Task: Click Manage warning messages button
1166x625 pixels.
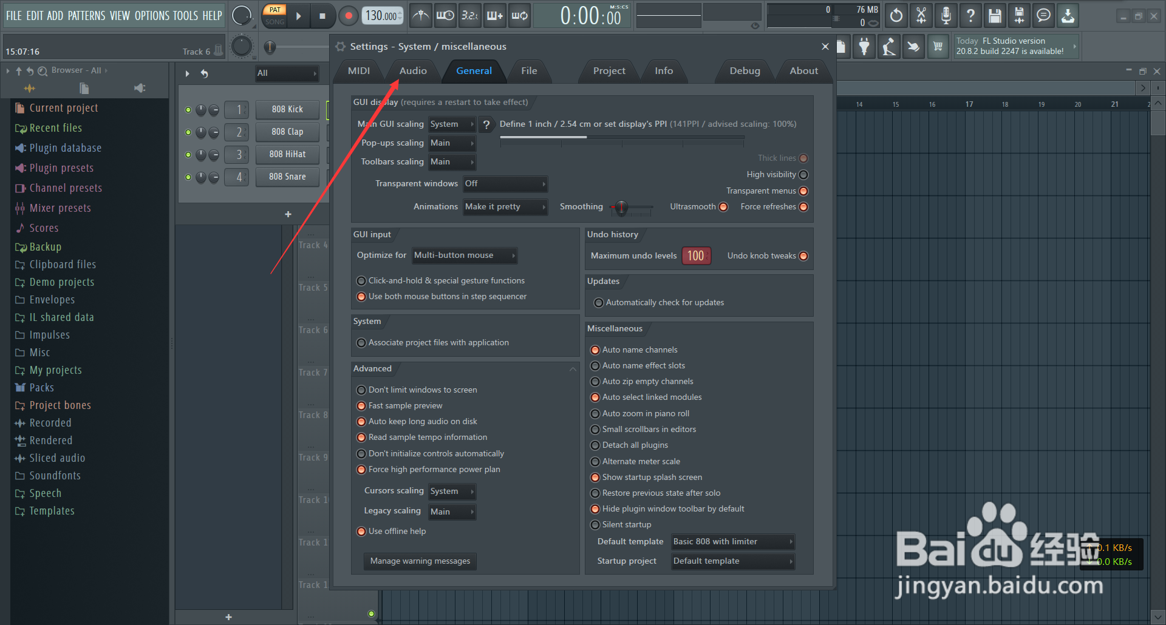Action: (x=420, y=561)
